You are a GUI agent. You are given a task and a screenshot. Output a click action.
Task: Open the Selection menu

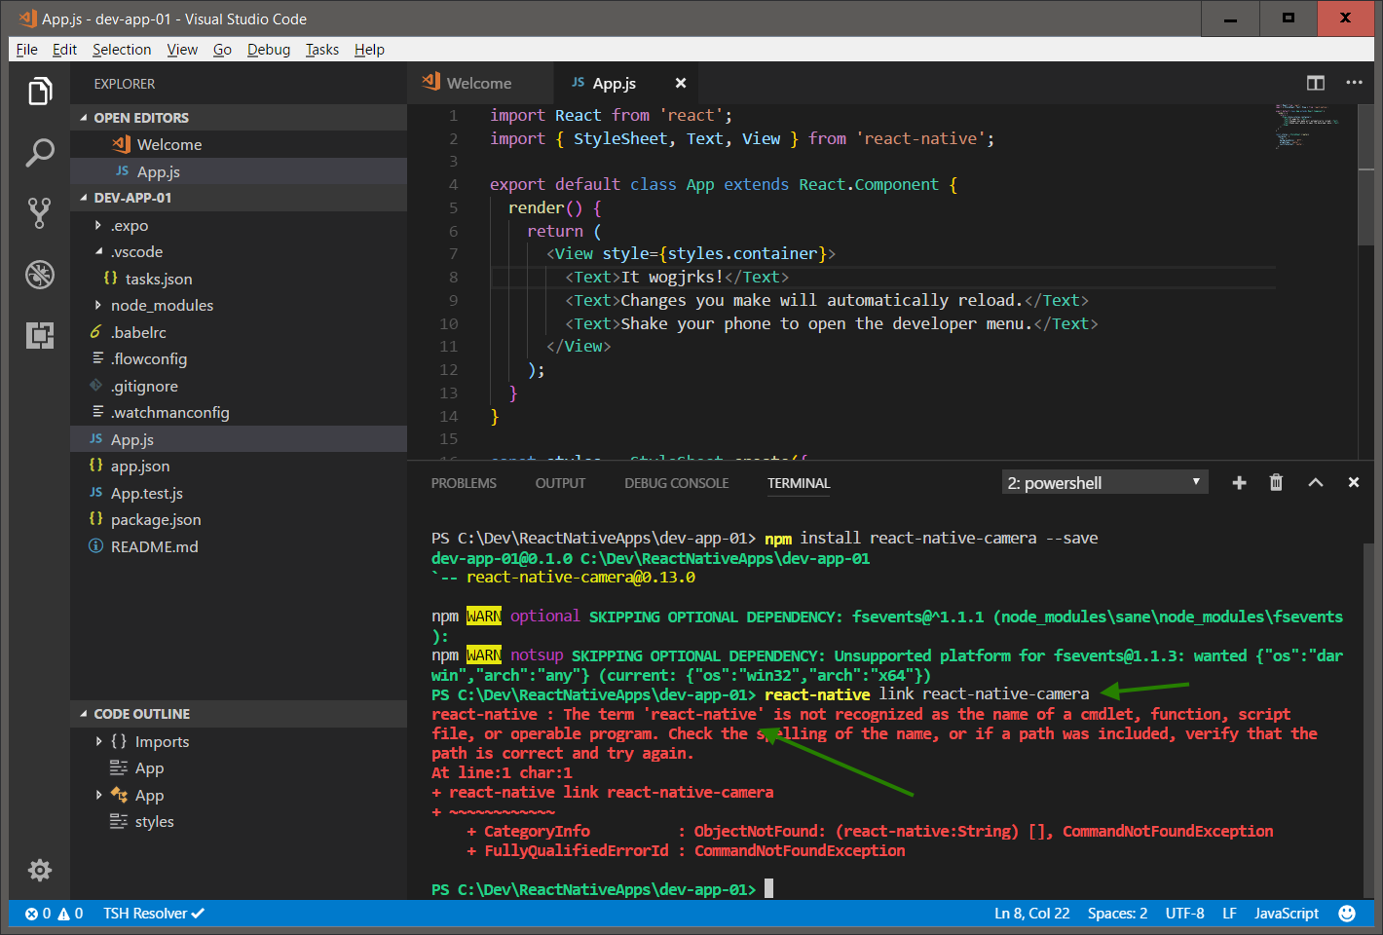coord(122,50)
